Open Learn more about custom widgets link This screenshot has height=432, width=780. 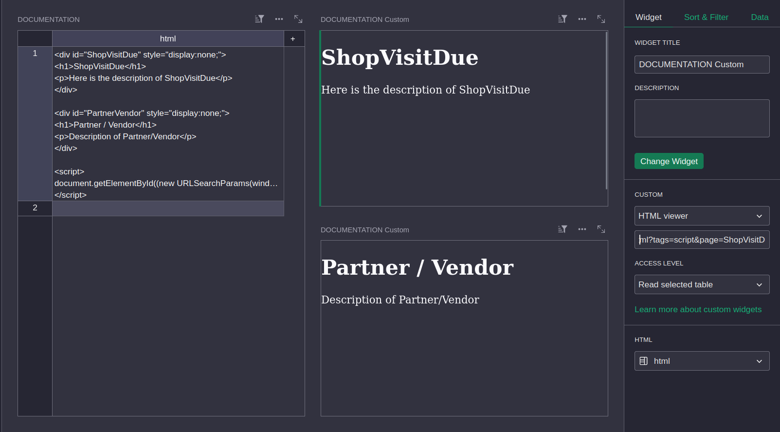pos(698,309)
